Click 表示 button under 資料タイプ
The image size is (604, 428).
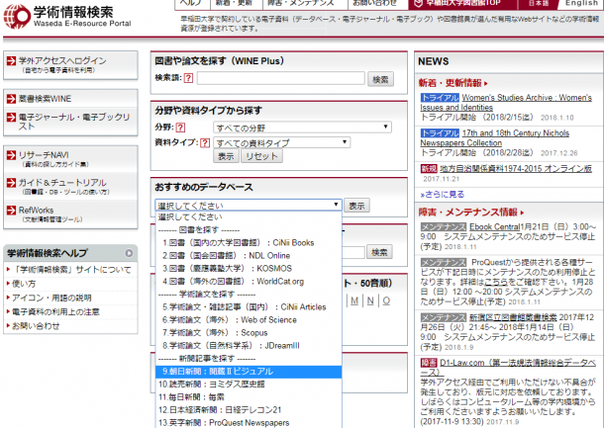coord(226,156)
